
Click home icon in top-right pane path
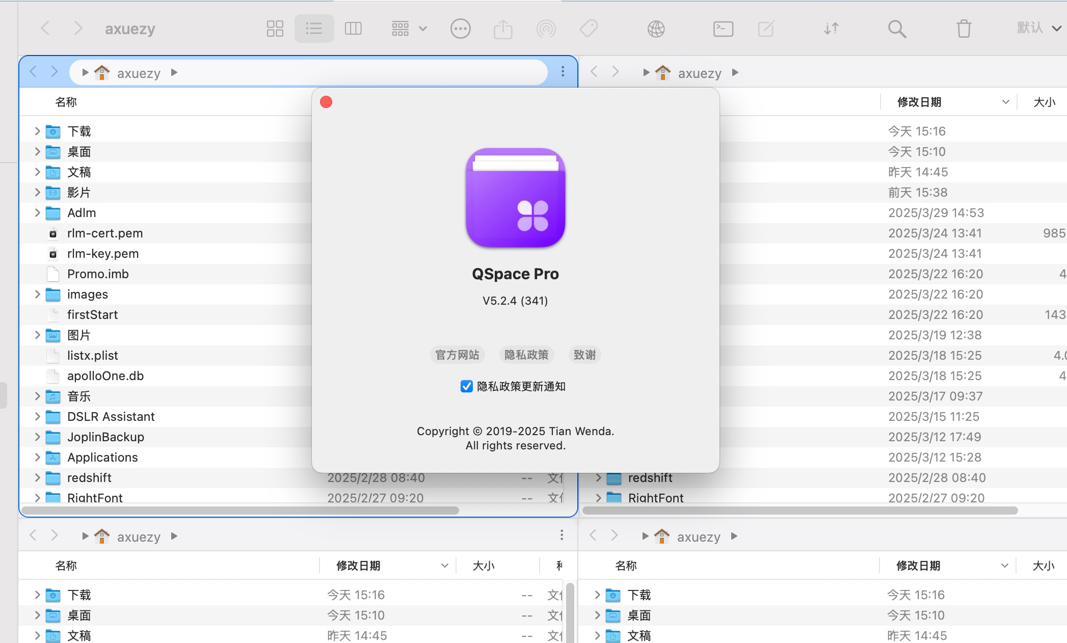[x=663, y=72]
